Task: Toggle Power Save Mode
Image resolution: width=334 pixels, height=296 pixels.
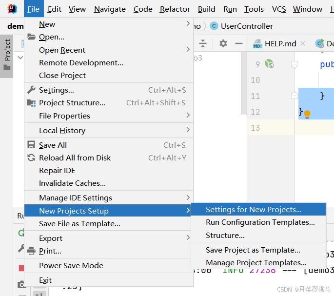Action: (71, 266)
